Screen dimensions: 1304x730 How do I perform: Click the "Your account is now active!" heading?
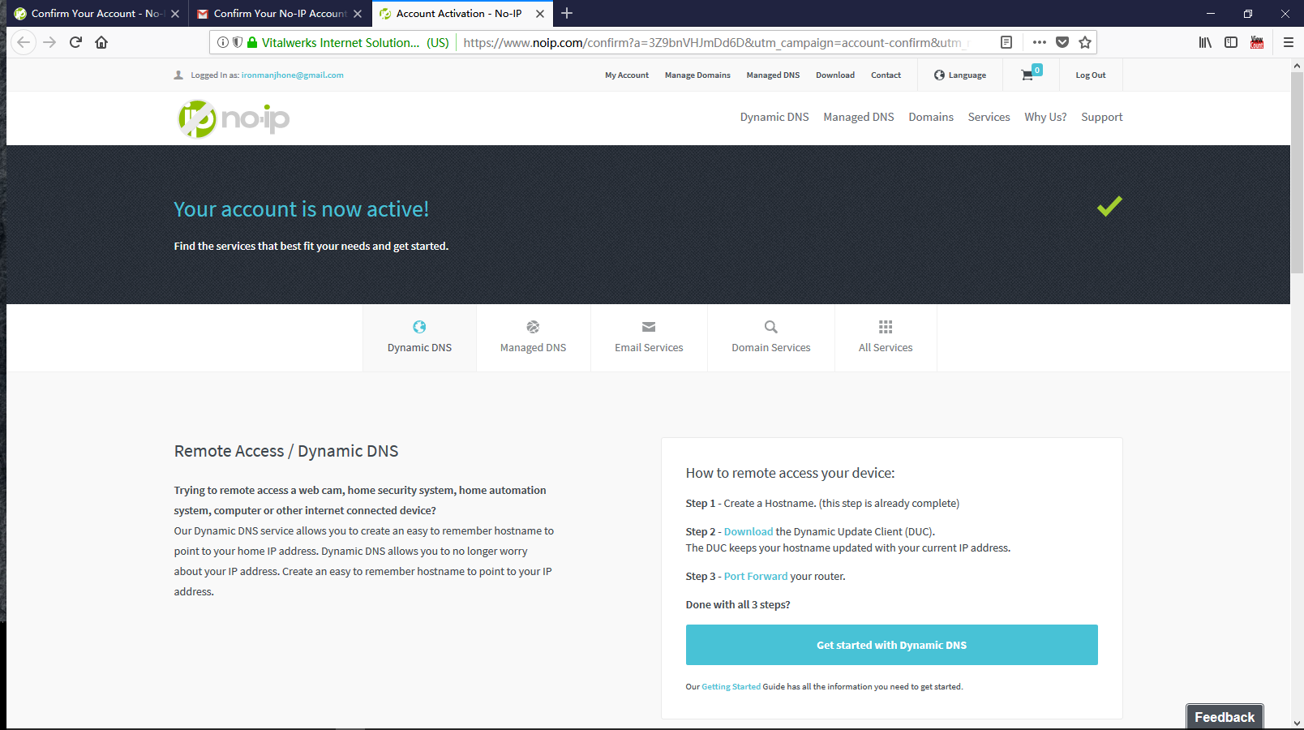pyautogui.click(x=301, y=209)
